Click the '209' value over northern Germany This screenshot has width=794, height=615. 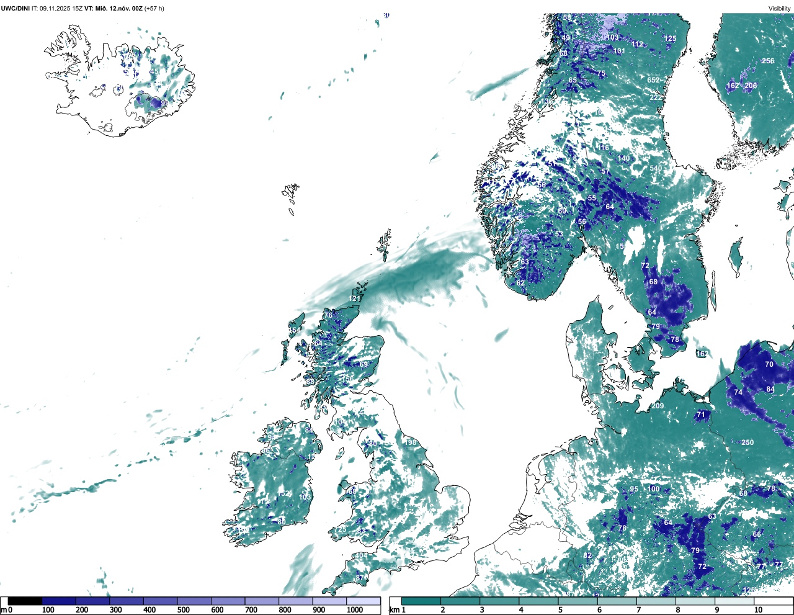(658, 406)
